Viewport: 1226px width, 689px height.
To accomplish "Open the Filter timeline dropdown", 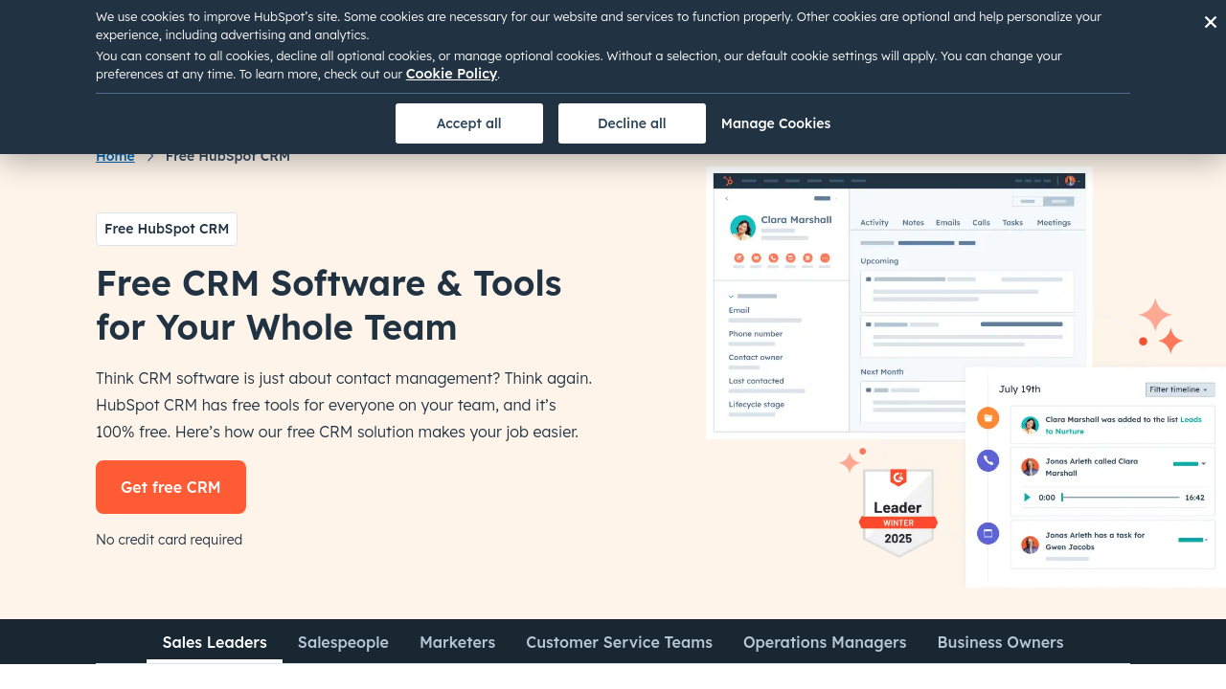I will (1179, 389).
